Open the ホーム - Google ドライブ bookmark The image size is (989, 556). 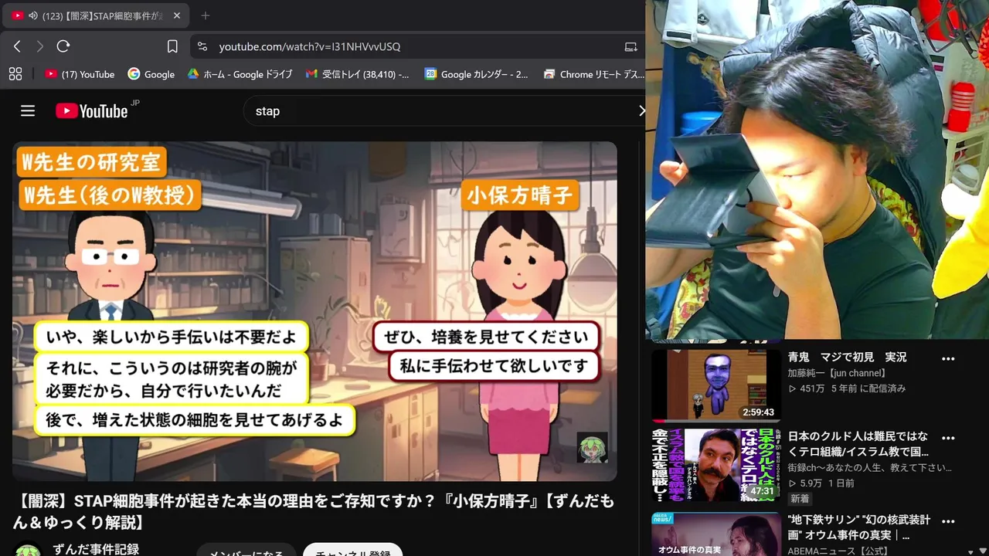tap(240, 74)
